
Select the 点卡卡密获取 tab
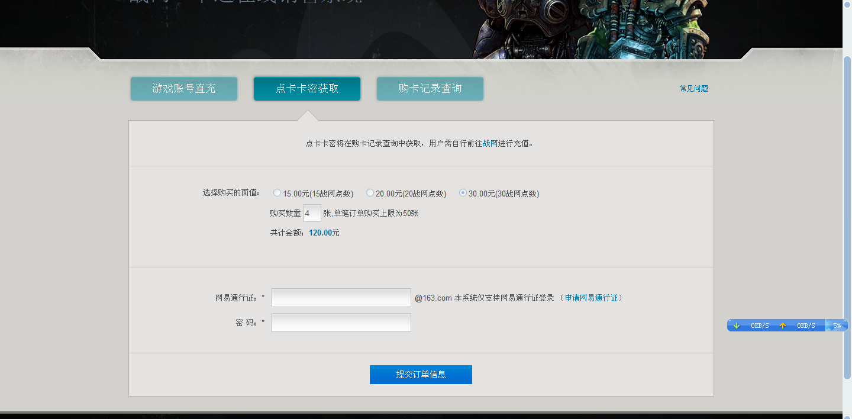pyautogui.click(x=306, y=88)
